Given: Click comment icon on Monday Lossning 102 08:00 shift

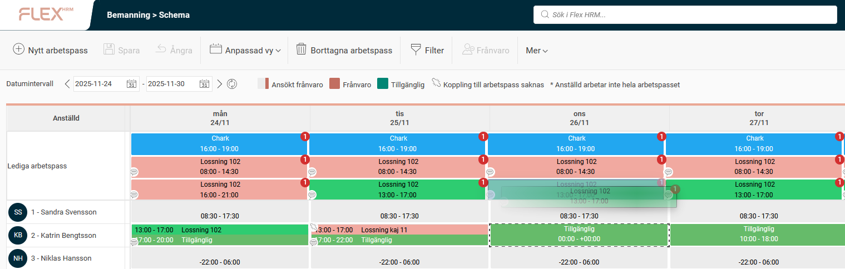Looking at the screenshot, I should click(x=134, y=172).
